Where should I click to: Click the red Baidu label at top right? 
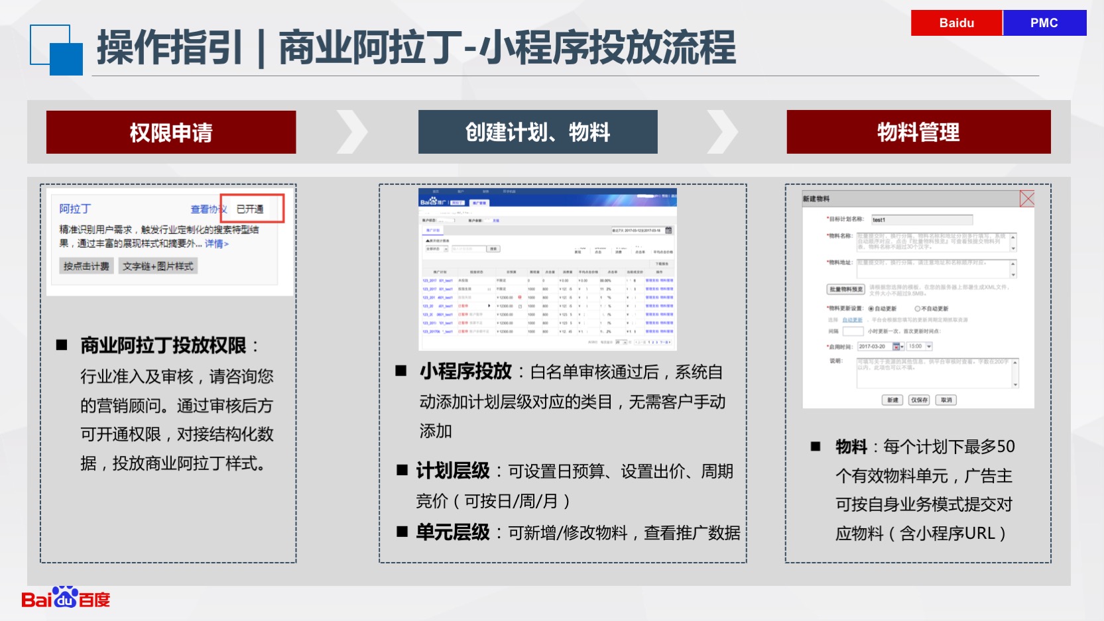[956, 23]
